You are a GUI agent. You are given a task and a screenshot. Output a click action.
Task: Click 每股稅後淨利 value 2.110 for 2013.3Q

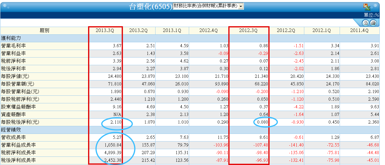tap(115, 122)
